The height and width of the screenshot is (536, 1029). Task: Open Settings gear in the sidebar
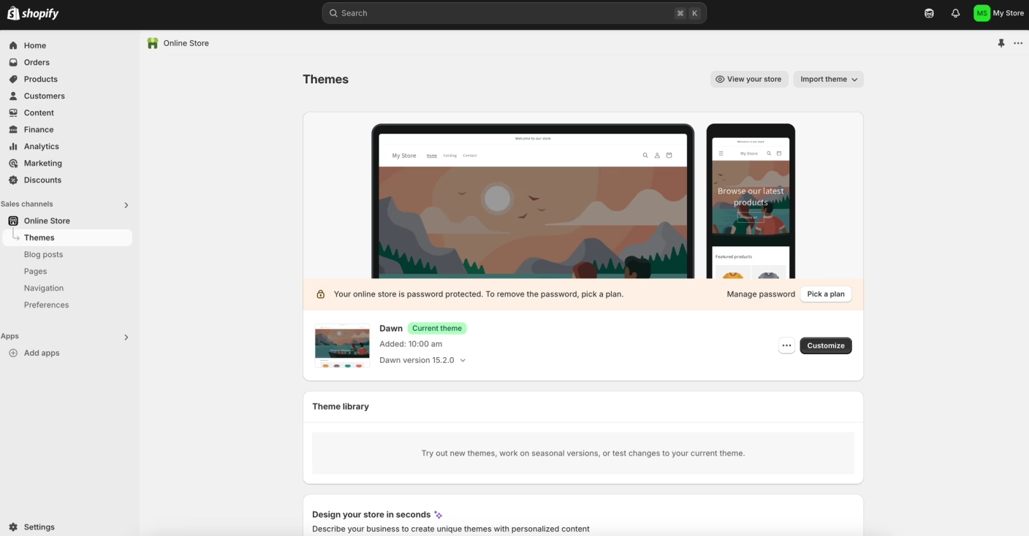click(x=13, y=527)
